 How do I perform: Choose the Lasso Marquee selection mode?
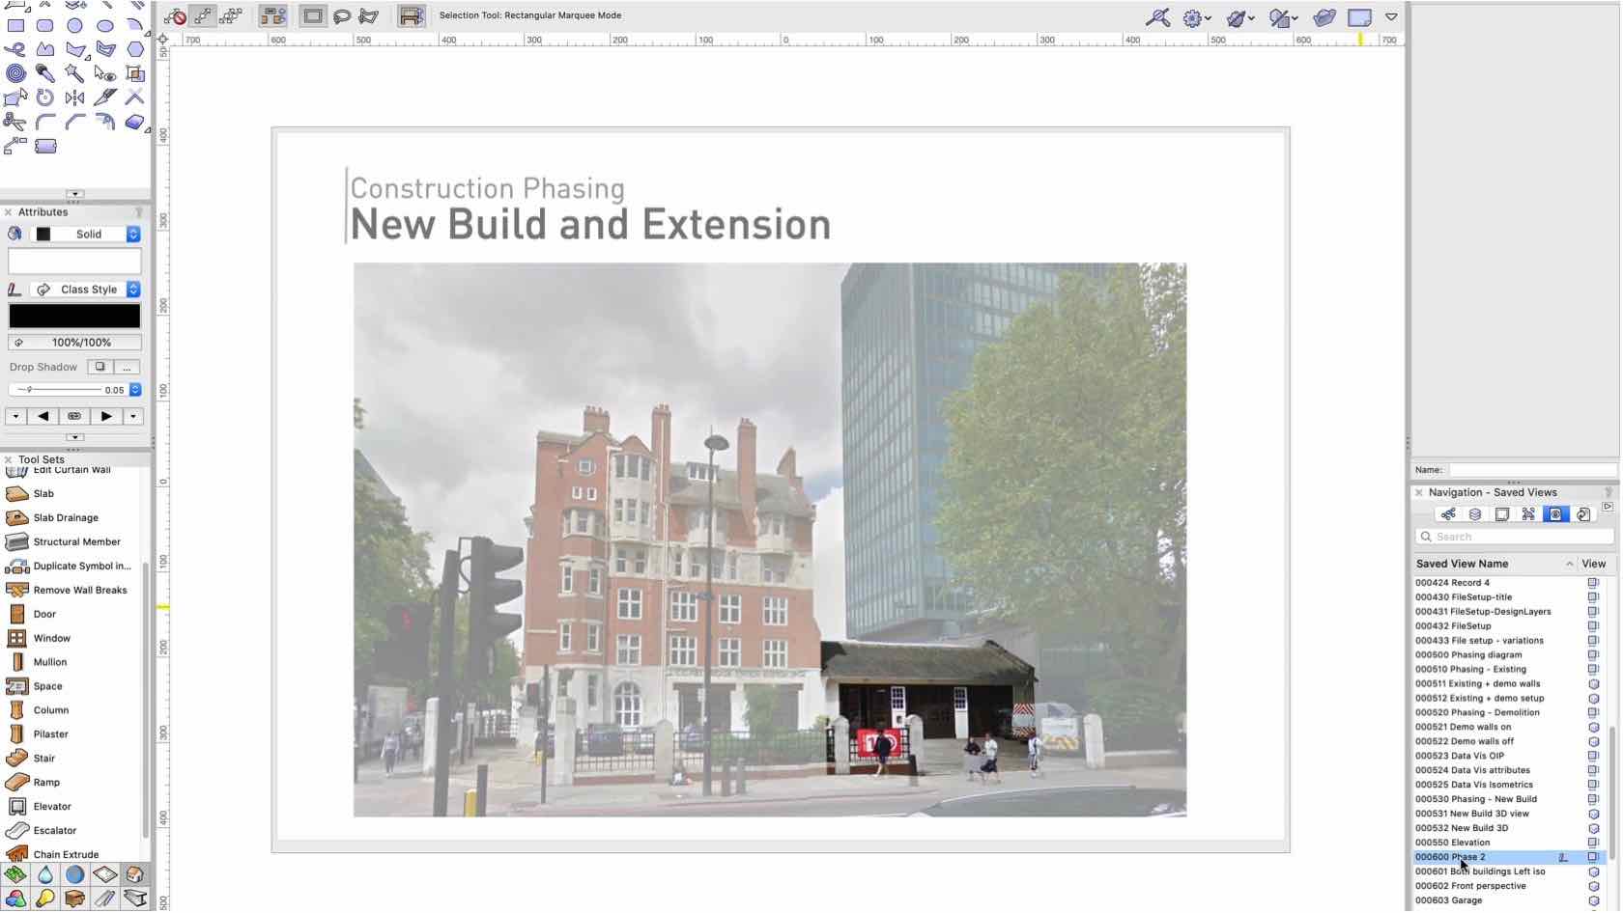pos(342,16)
